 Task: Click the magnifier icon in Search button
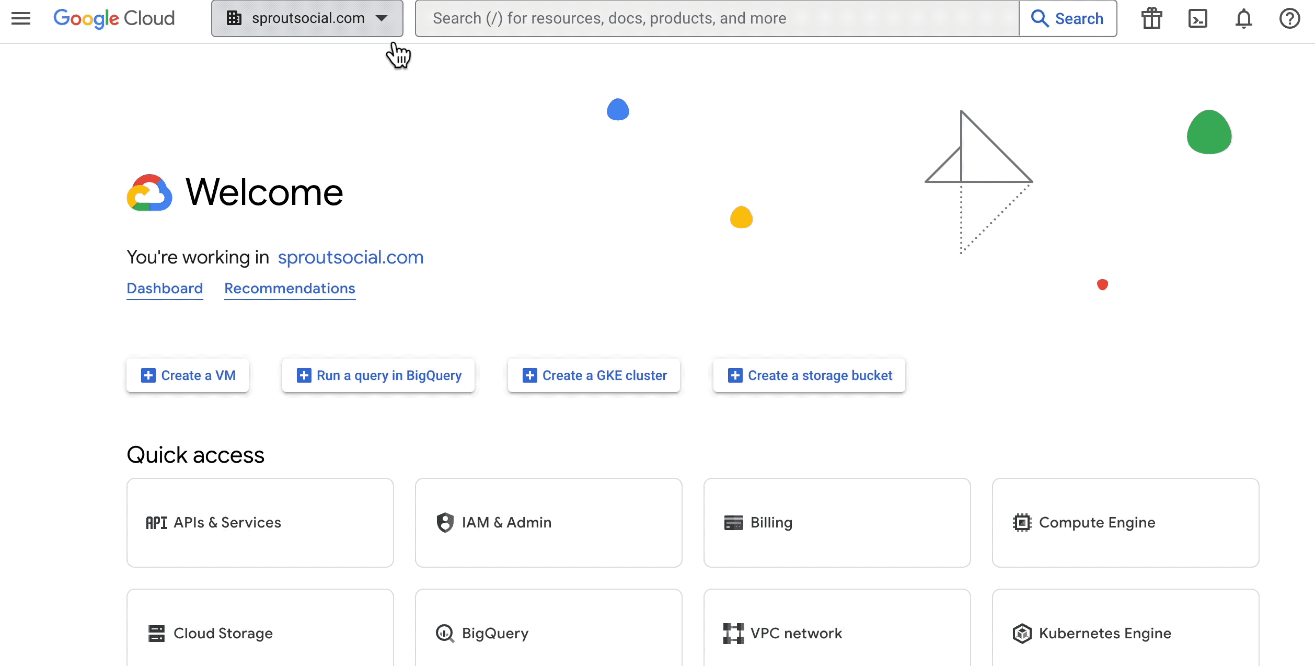(1040, 18)
